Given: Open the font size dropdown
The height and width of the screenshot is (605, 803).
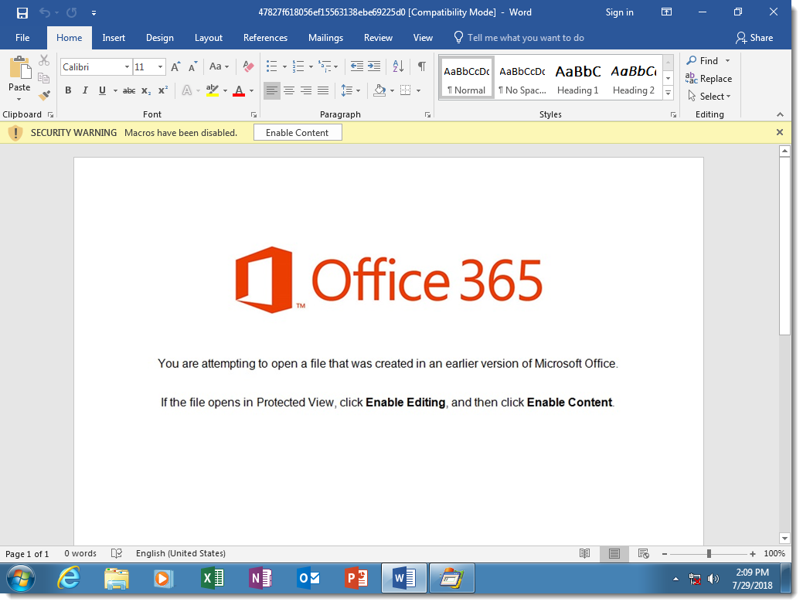Looking at the screenshot, I should tap(160, 67).
